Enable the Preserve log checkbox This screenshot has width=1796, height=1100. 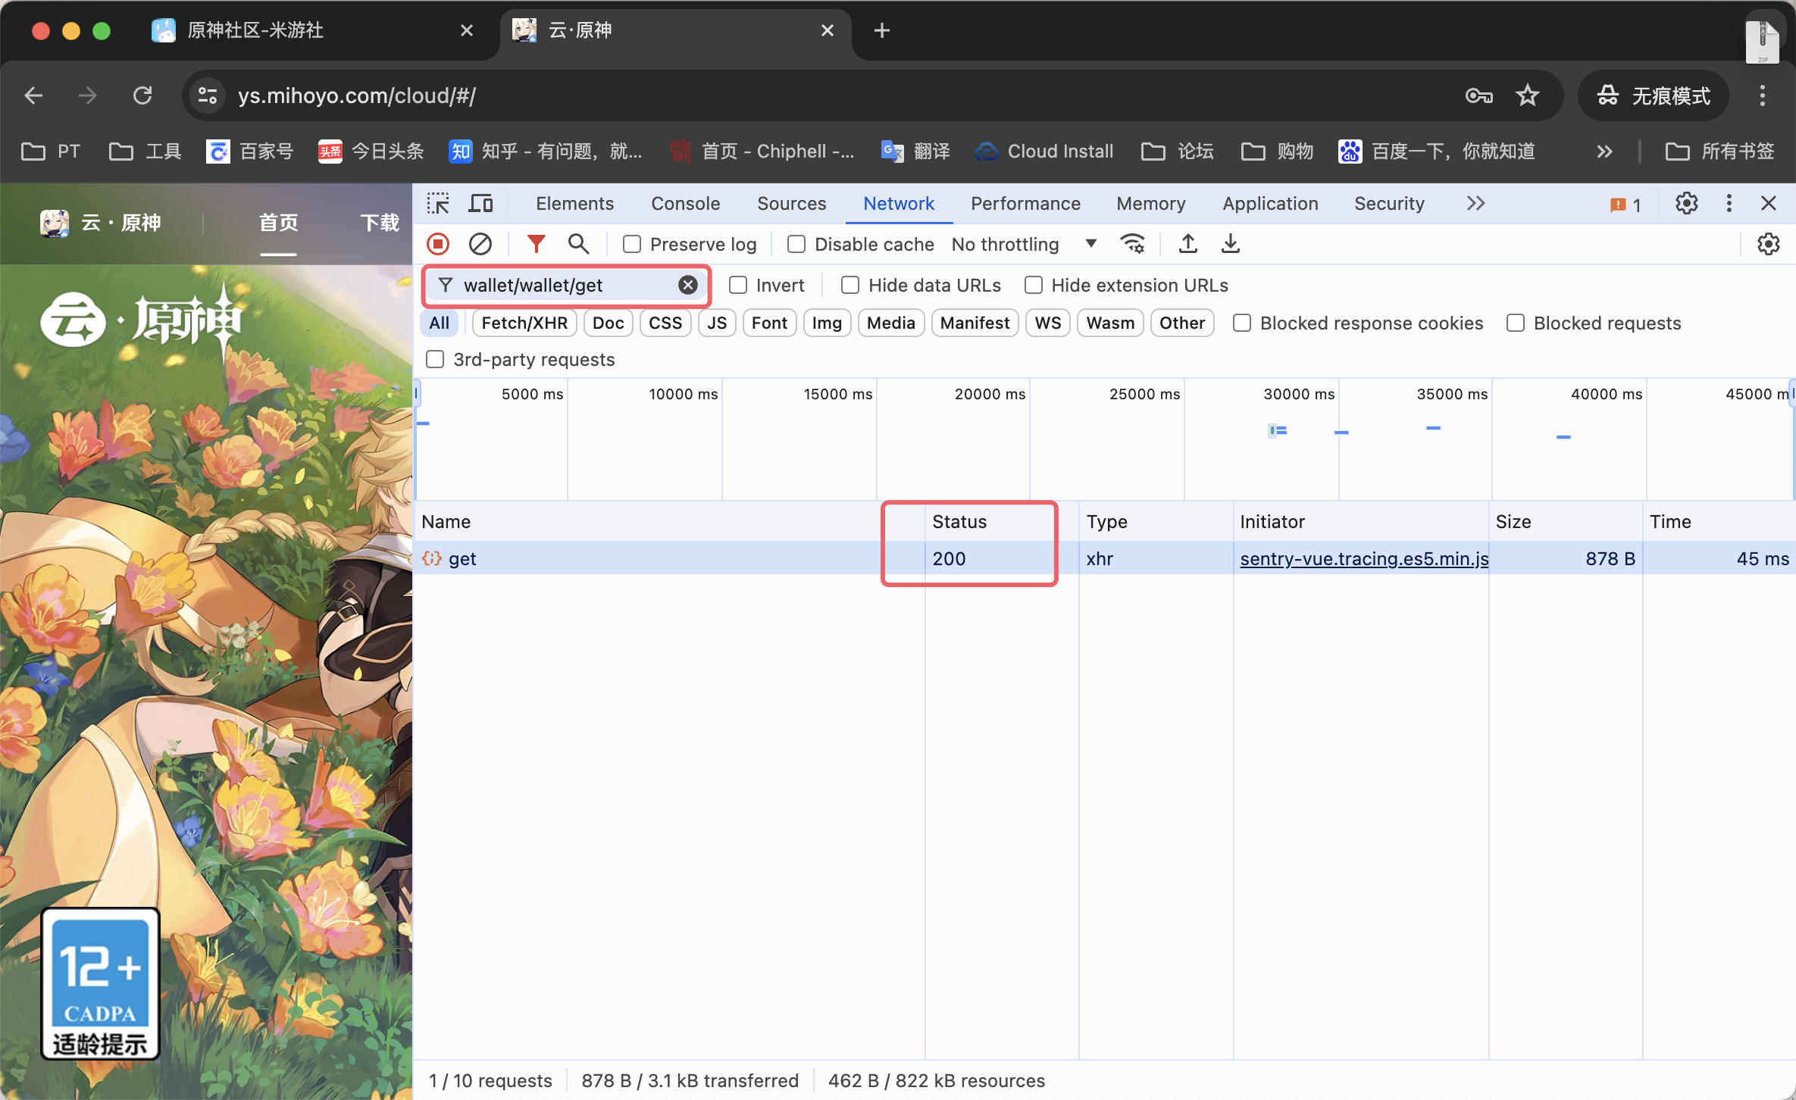click(x=632, y=244)
